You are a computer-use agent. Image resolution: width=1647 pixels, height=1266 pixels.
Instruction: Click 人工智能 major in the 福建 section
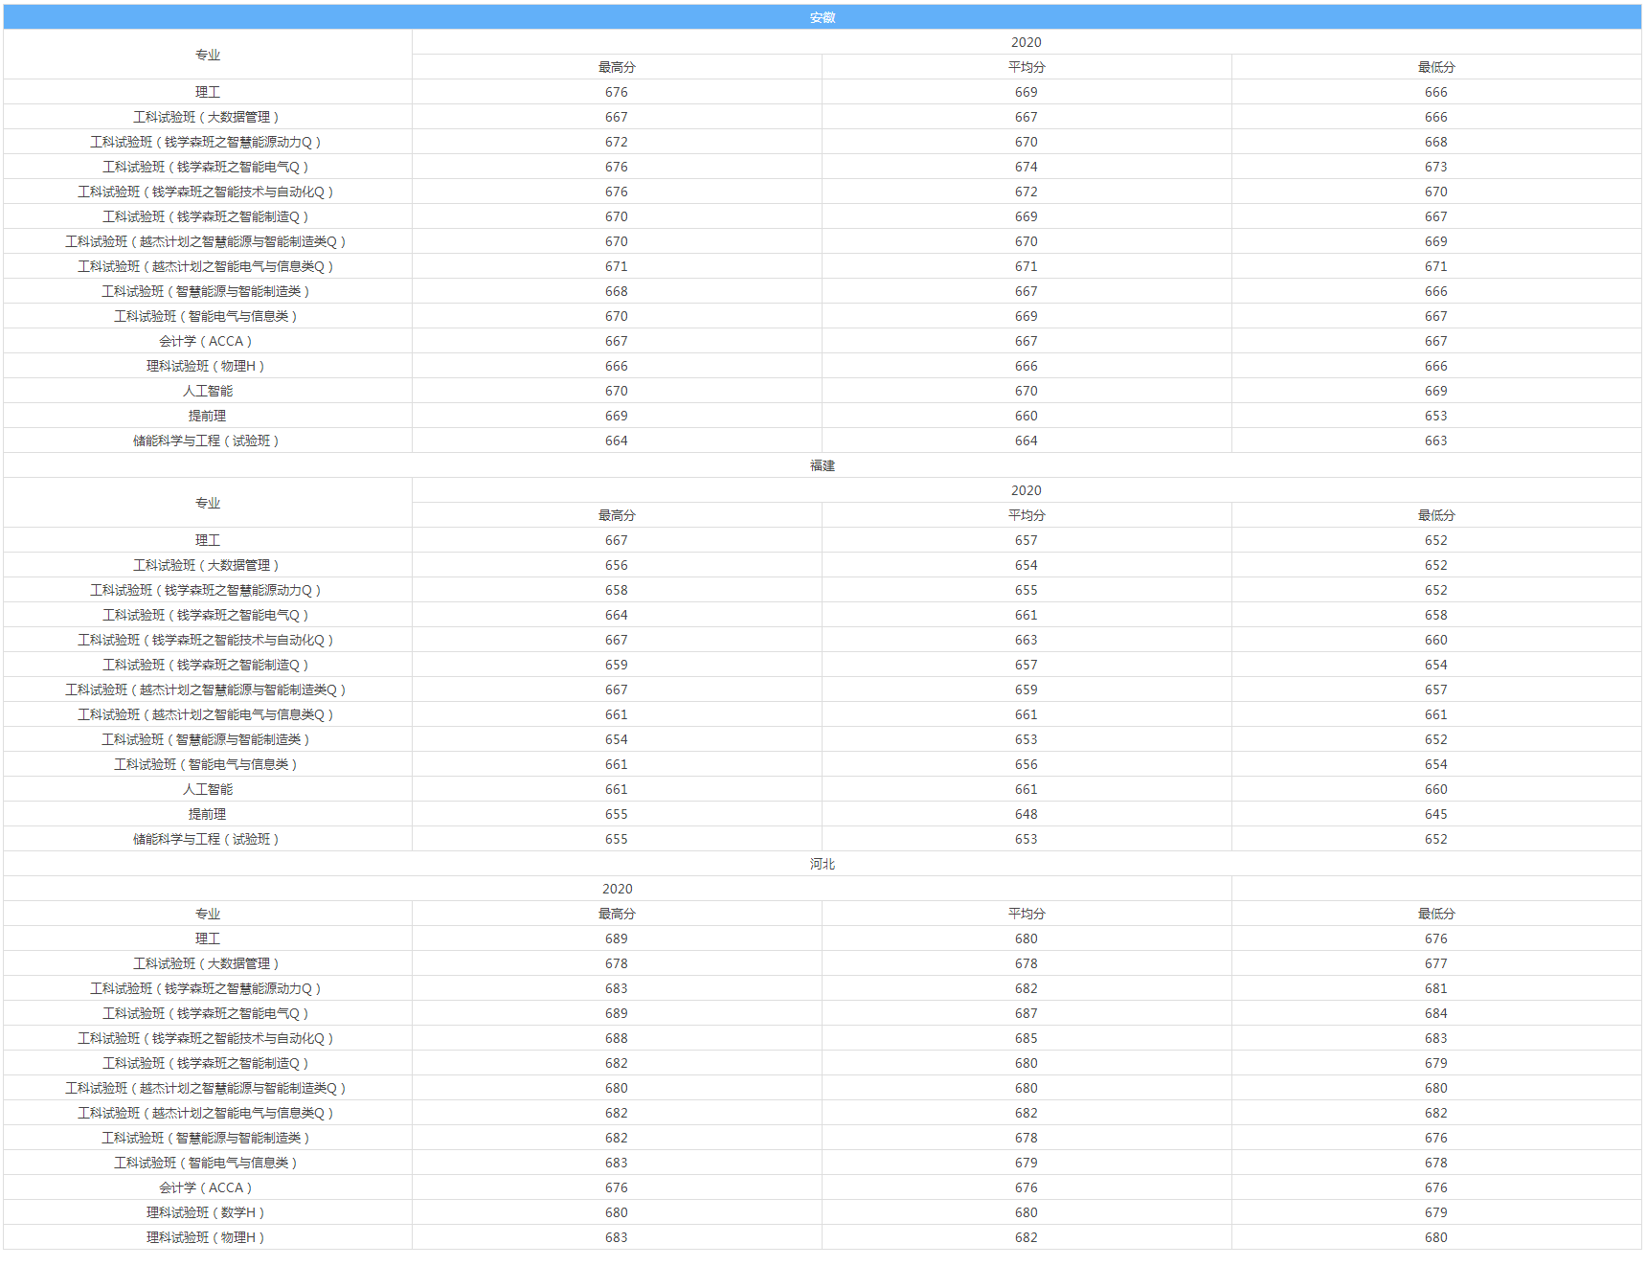(x=208, y=789)
